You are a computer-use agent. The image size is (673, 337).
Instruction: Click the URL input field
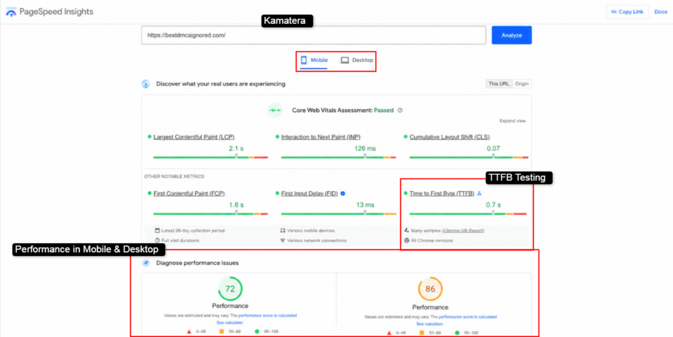point(313,35)
